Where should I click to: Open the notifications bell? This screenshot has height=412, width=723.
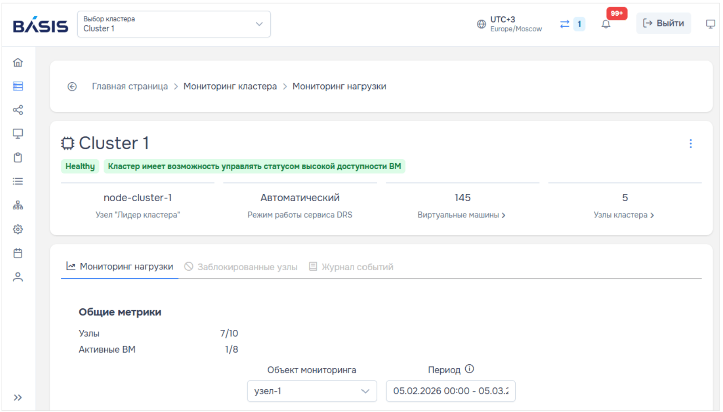click(x=606, y=24)
